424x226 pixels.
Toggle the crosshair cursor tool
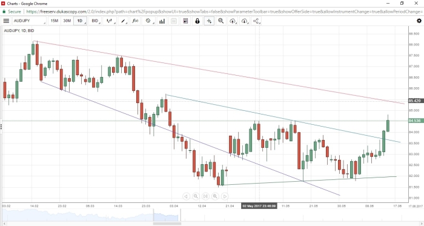(209, 21)
